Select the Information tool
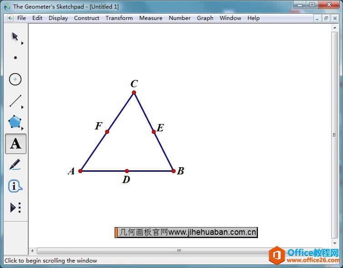Viewport: 343px width, 268px height. coord(15,186)
